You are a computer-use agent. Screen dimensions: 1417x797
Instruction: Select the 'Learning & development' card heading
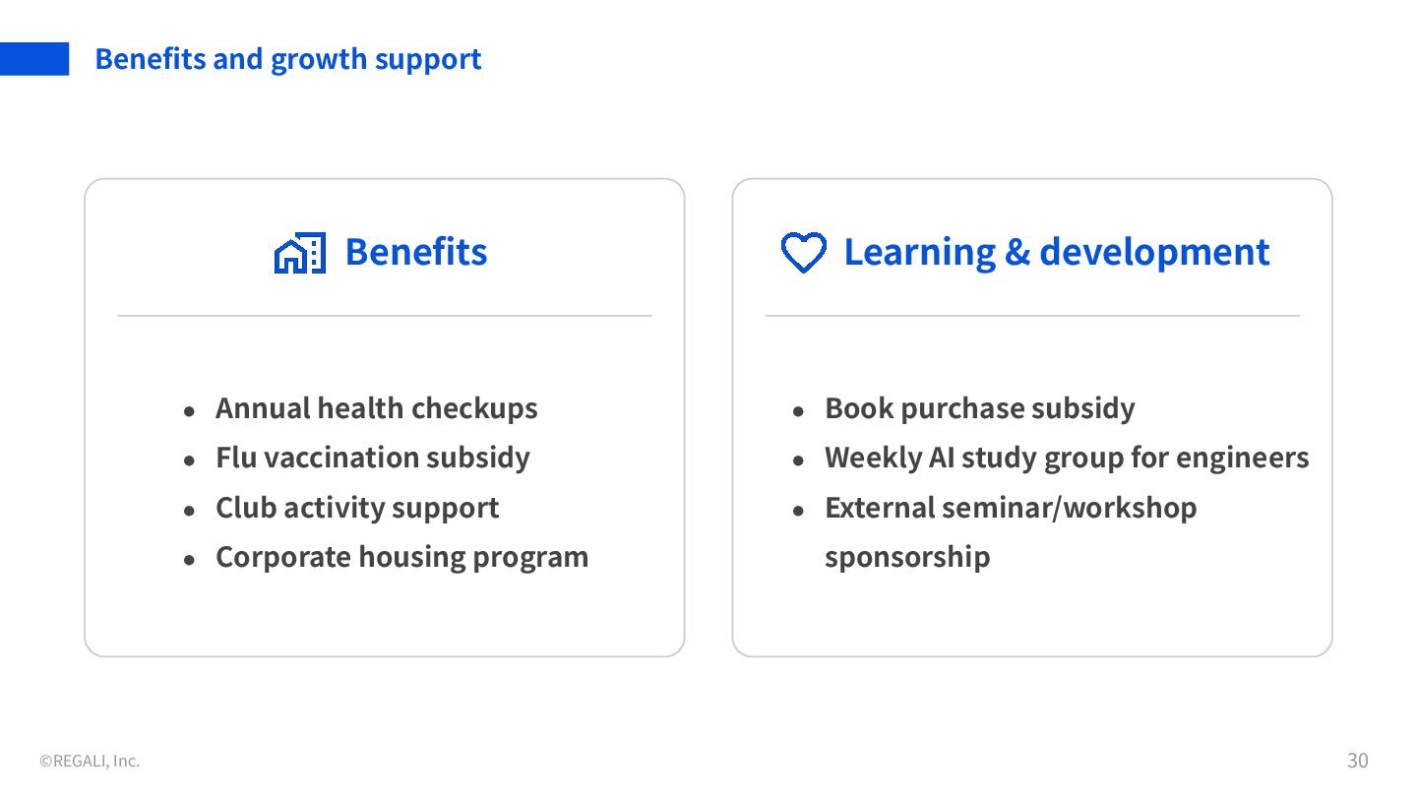[x=1056, y=252]
